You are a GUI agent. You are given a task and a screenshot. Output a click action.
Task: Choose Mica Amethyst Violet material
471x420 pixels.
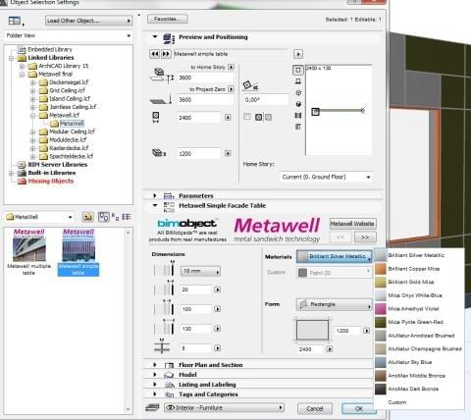click(x=419, y=309)
